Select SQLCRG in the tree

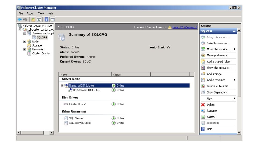pos(42,38)
